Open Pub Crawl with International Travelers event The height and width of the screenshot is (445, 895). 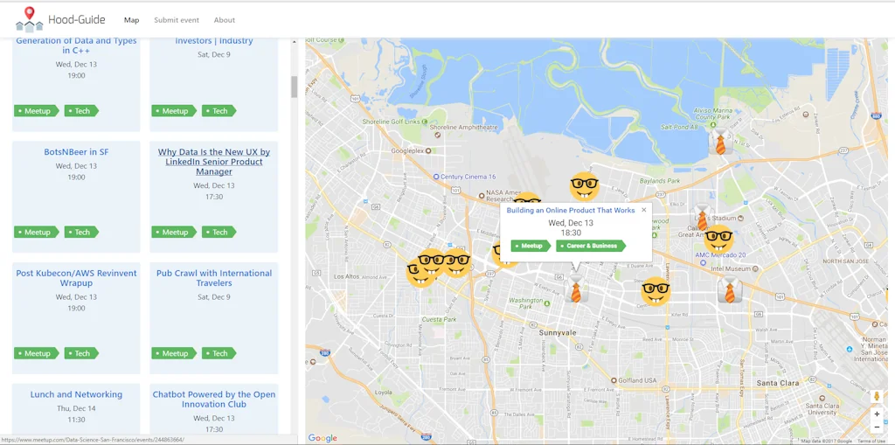pos(213,278)
